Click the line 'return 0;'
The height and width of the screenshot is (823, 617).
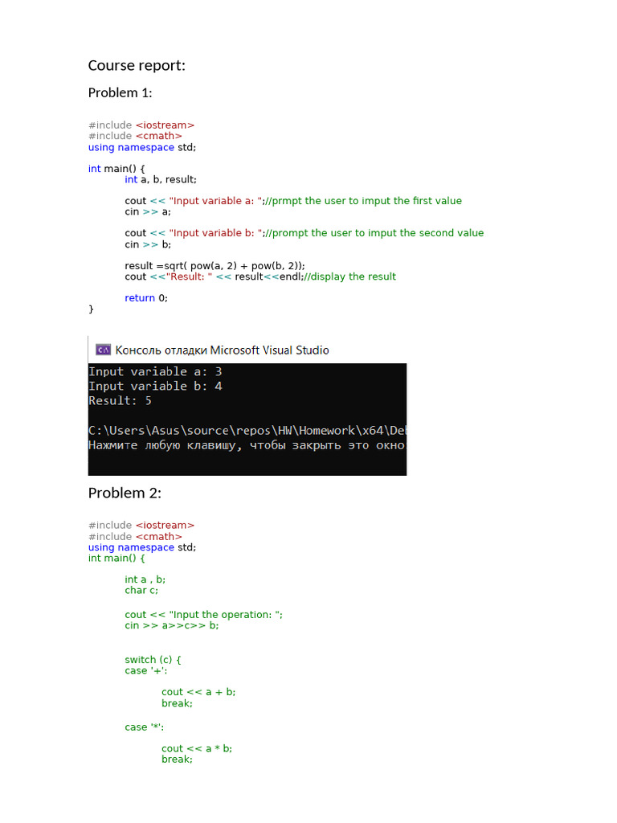pos(146,298)
